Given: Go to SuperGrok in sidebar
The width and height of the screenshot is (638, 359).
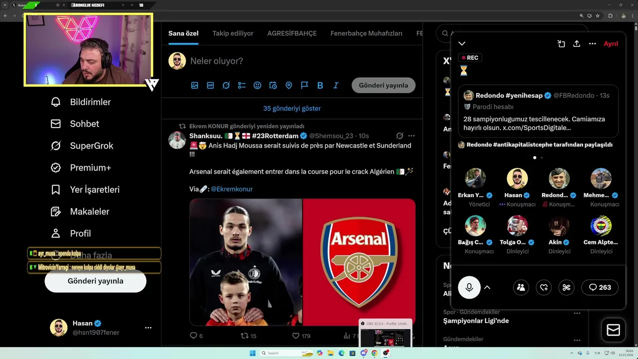Looking at the screenshot, I should (x=82, y=146).
